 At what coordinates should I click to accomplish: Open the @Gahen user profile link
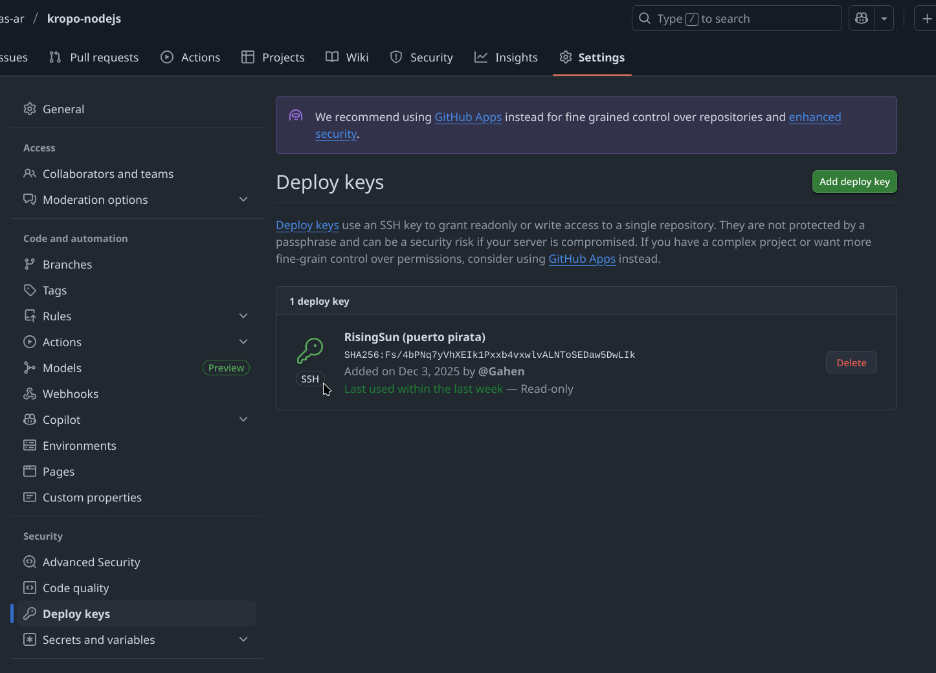(501, 371)
